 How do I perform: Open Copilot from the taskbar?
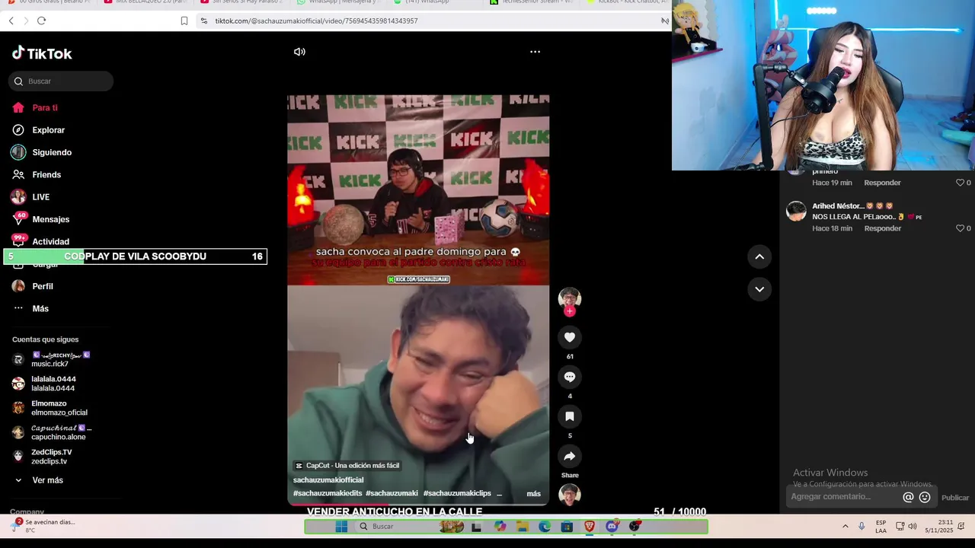coord(500,527)
